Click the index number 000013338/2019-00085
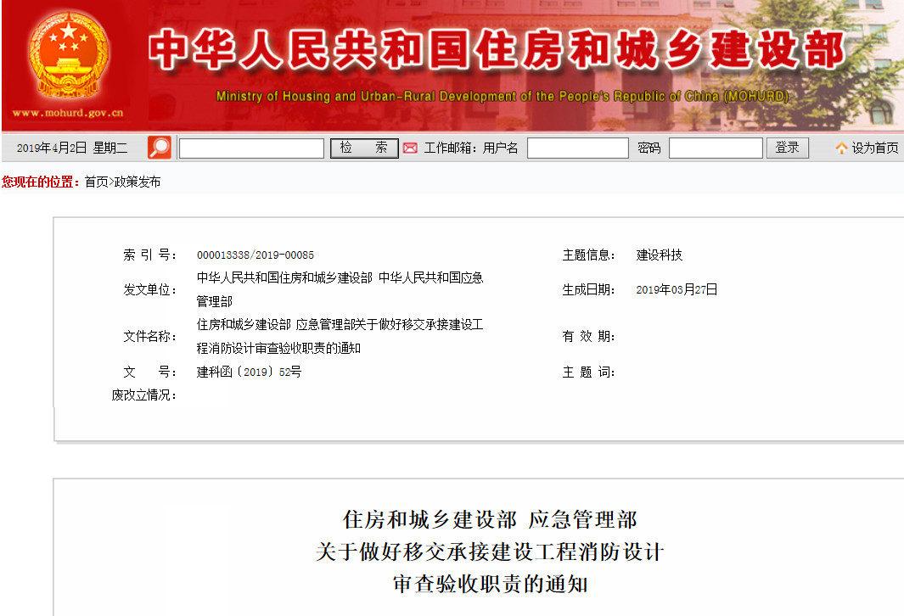 (255, 255)
